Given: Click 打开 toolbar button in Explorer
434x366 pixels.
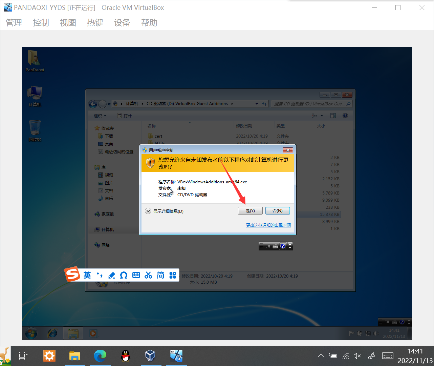Looking at the screenshot, I should (x=124, y=116).
